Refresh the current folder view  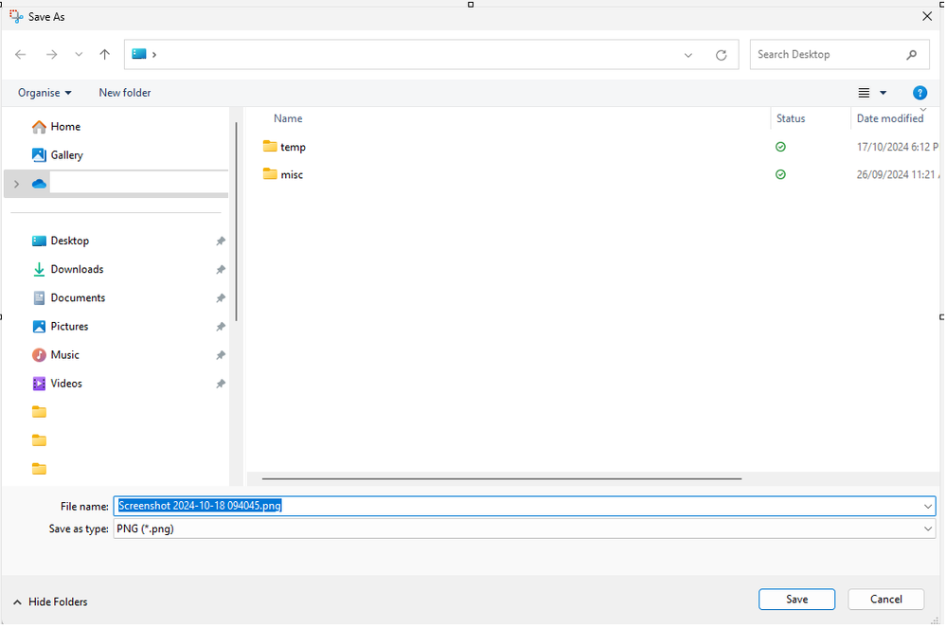pos(721,55)
